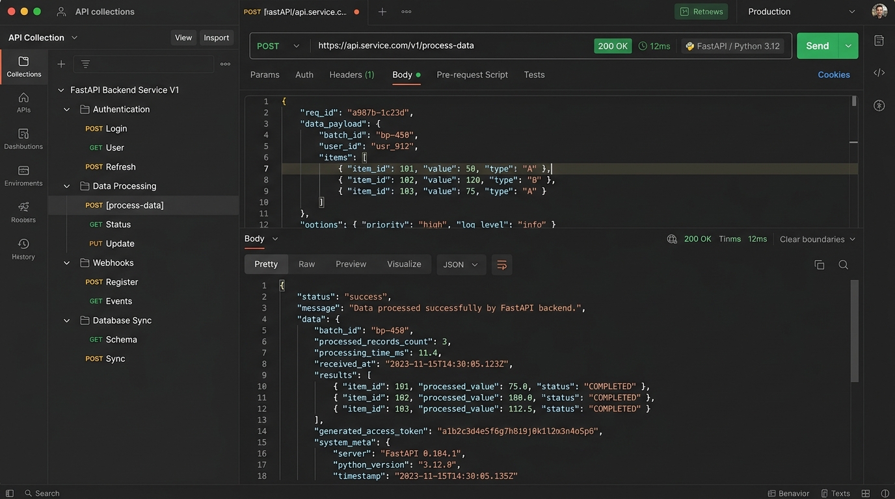This screenshot has width=895, height=499.
Task: Open a new request tab with plus
Action: 382,12
